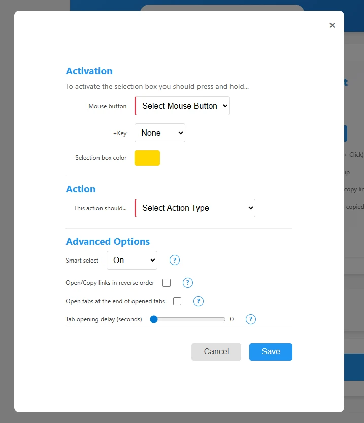Click the Cancel button
Viewport: 364px width, 423px height.
click(216, 352)
